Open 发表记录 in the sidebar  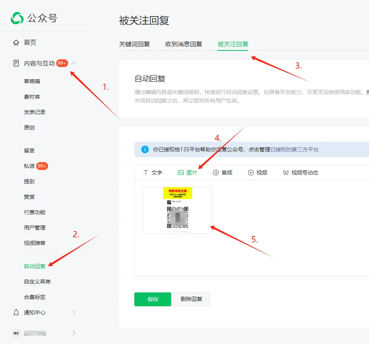(35, 112)
